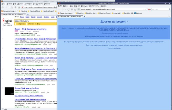Open address bar history dropdown in front window

click(x=146, y=9)
